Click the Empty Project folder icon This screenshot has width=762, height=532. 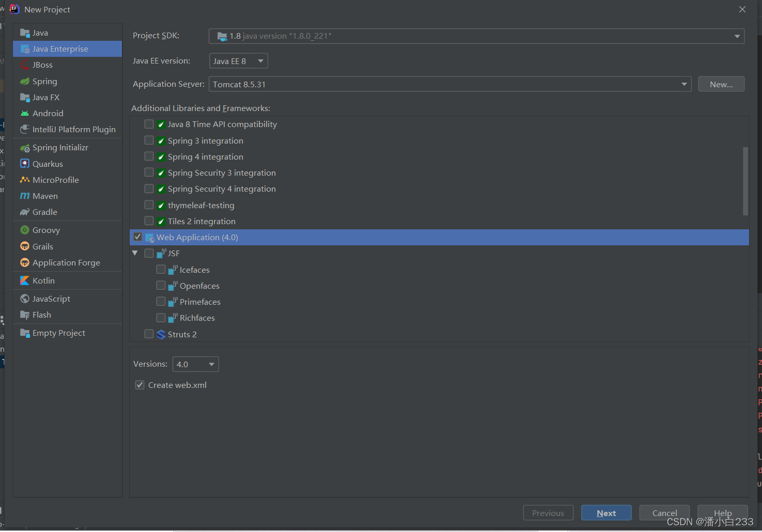[x=25, y=333]
